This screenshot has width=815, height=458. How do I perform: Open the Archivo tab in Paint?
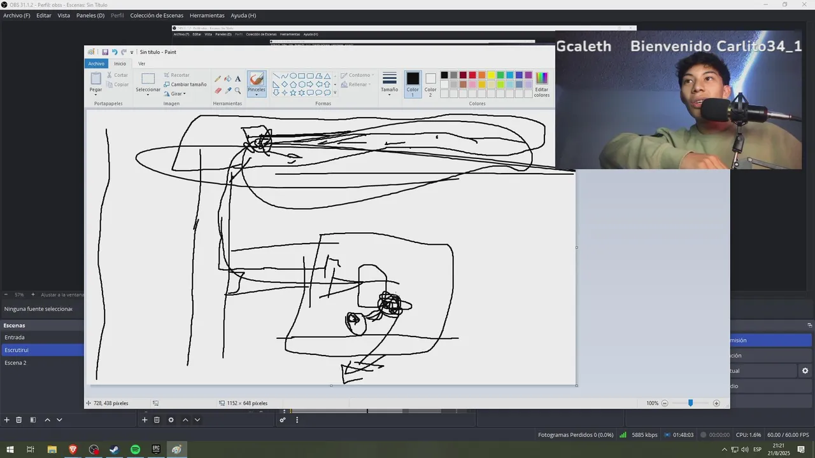(x=96, y=64)
